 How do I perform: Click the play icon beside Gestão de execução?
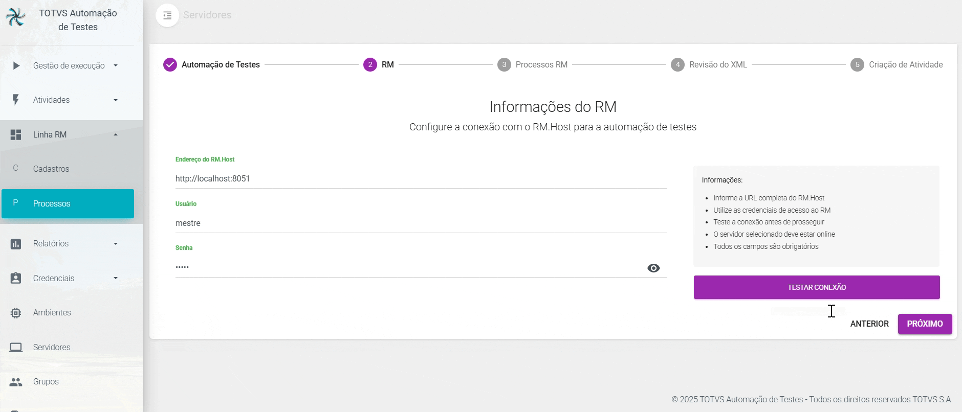click(16, 65)
